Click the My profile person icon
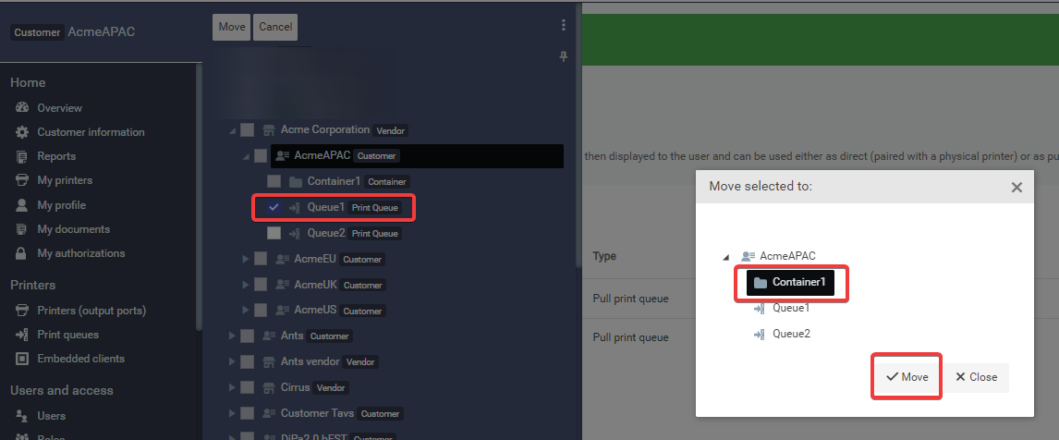This screenshot has width=1059, height=440. (x=21, y=205)
